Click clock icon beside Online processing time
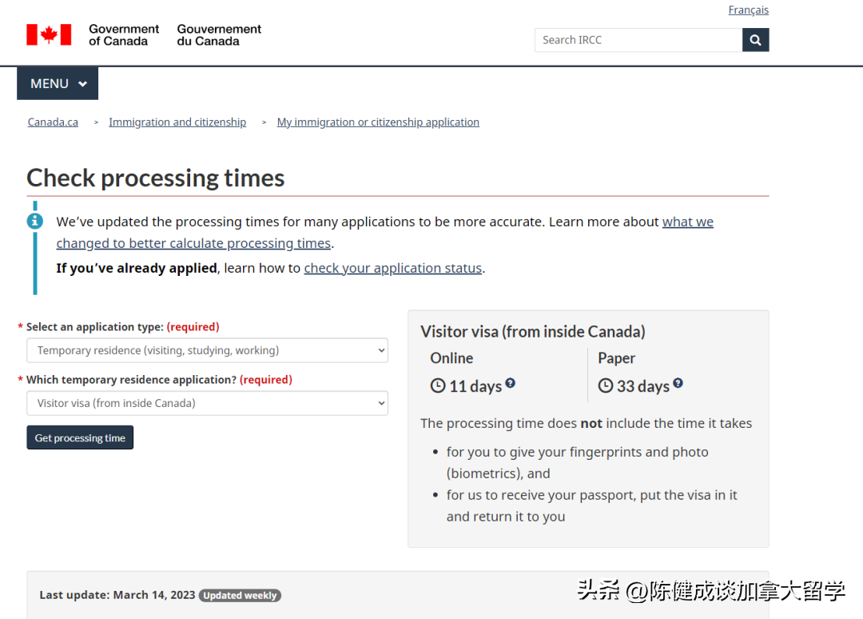This screenshot has height=619, width=863. [x=438, y=386]
